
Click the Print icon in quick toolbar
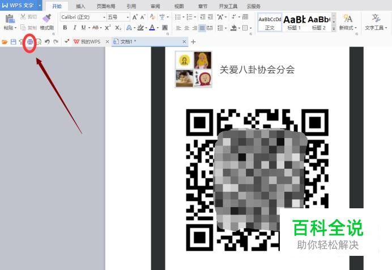[x=30, y=42]
